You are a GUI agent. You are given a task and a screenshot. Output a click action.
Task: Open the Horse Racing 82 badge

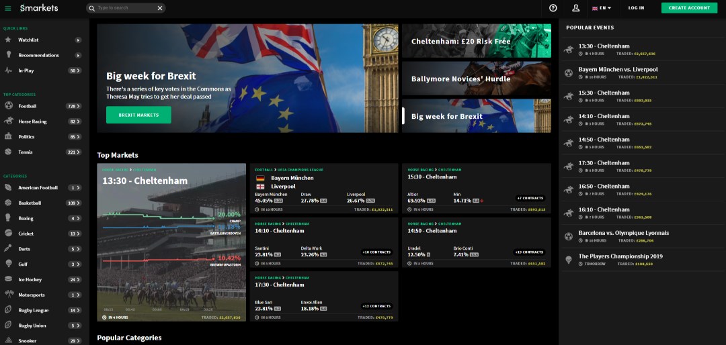75,121
